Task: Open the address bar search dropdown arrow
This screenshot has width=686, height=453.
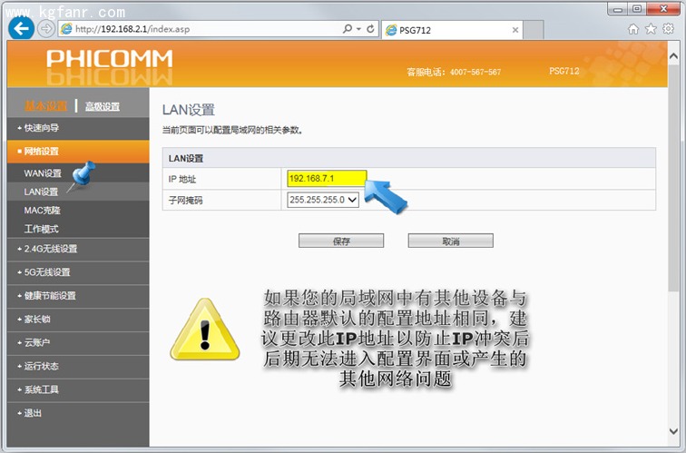Action: click(358, 29)
